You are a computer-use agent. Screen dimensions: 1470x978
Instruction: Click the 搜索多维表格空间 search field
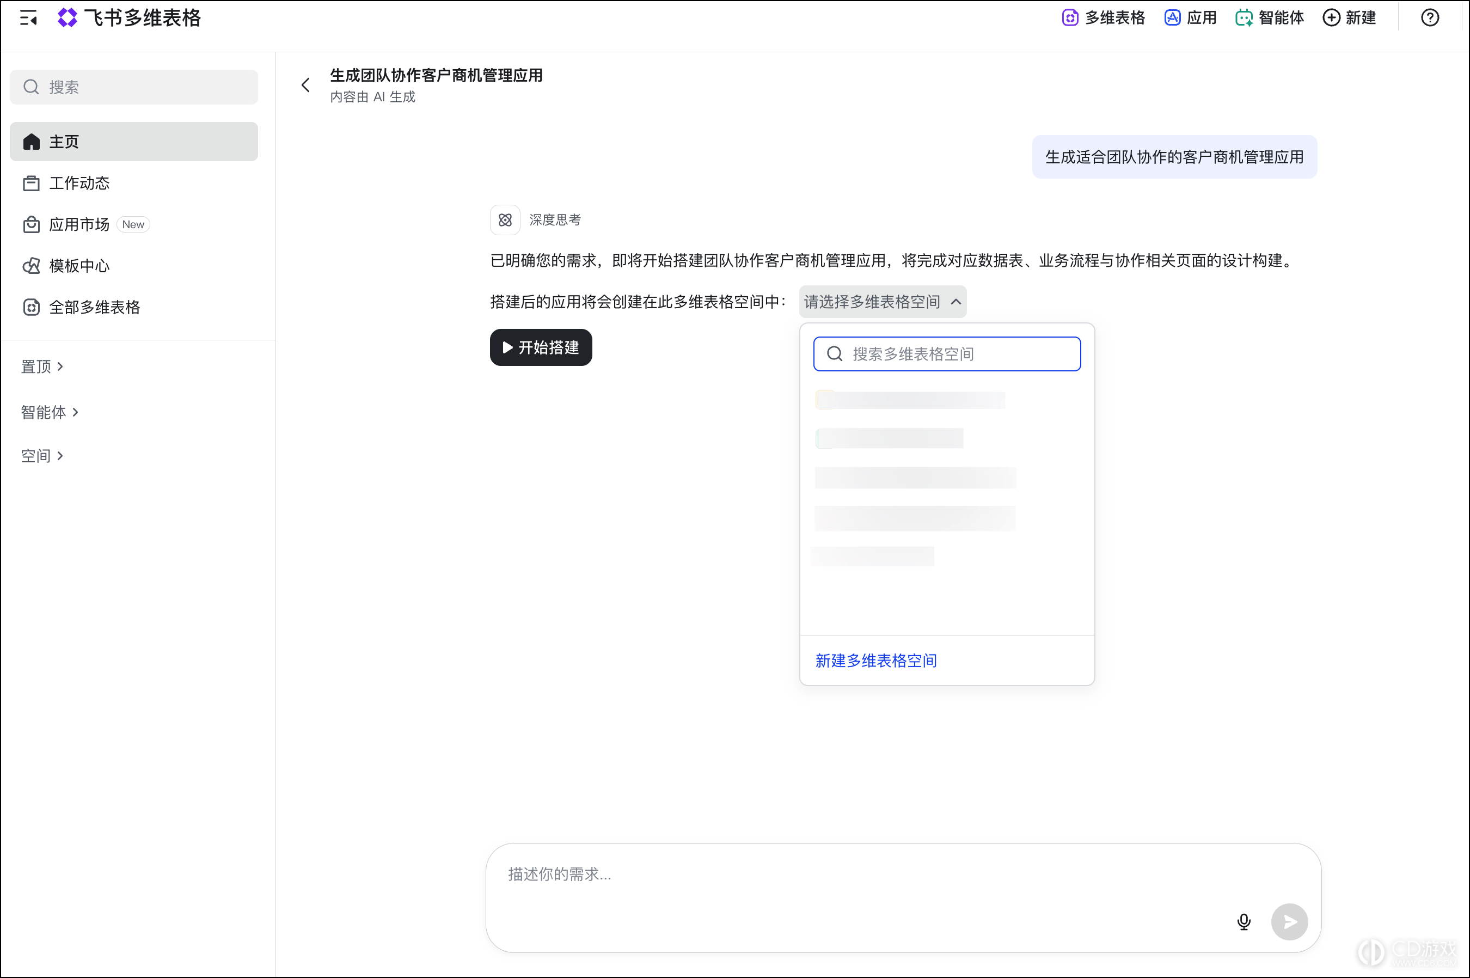[x=947, y=353]
